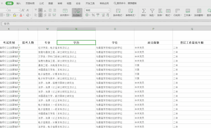The image size is (211, 128).
Task: Click the Table Style (表格样式) icon
Action: [x=131, y=11]
